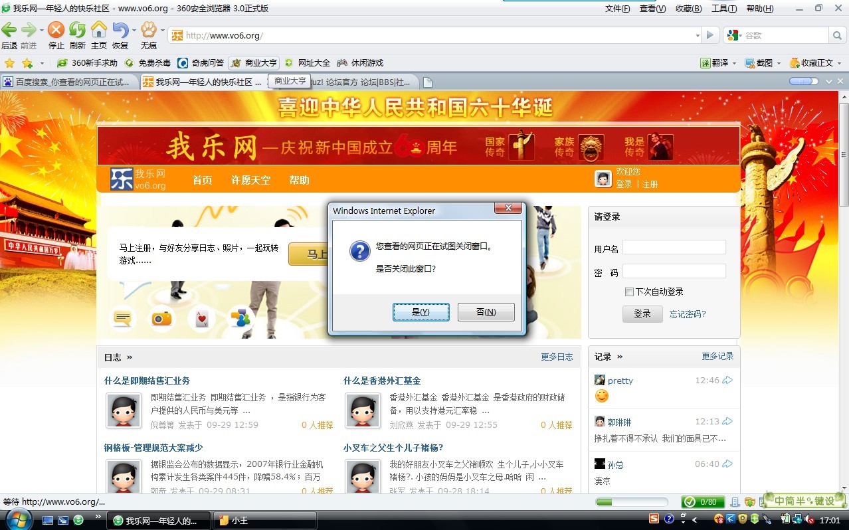Open the 忘记密码? link
This screenshot has width=849, height=530.
pos(688,314)
